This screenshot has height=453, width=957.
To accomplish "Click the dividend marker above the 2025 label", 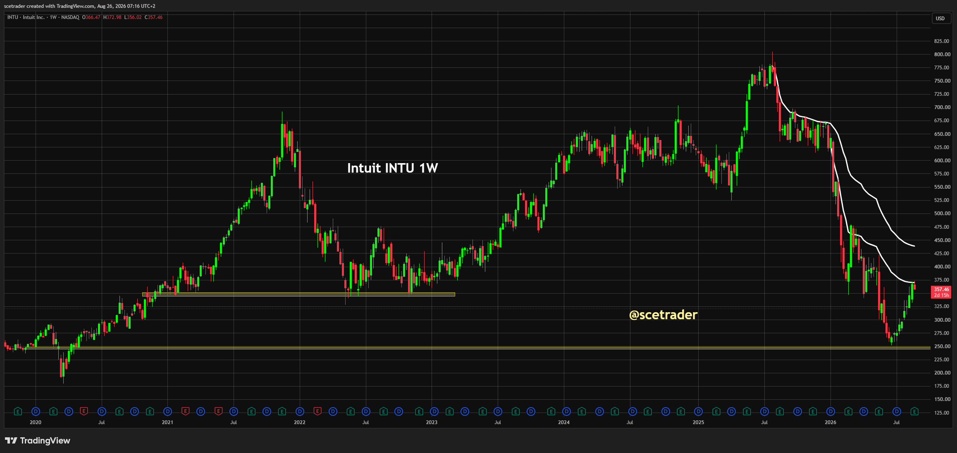I will coord(698,411).
